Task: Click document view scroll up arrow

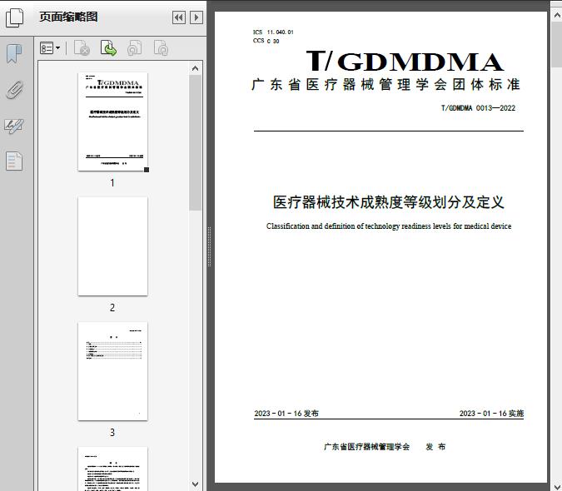Action: point(557,16)
